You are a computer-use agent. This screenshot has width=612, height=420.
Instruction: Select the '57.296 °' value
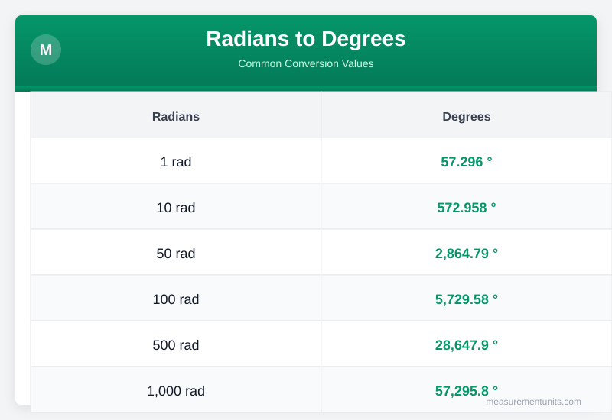pyautogui.click(x=467, y=162)
